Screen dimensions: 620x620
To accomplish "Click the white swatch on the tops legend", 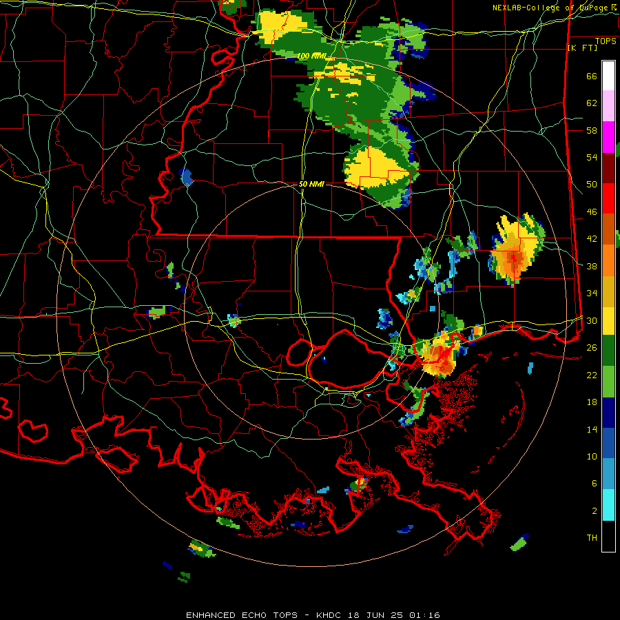I will (x=608, y=76).
